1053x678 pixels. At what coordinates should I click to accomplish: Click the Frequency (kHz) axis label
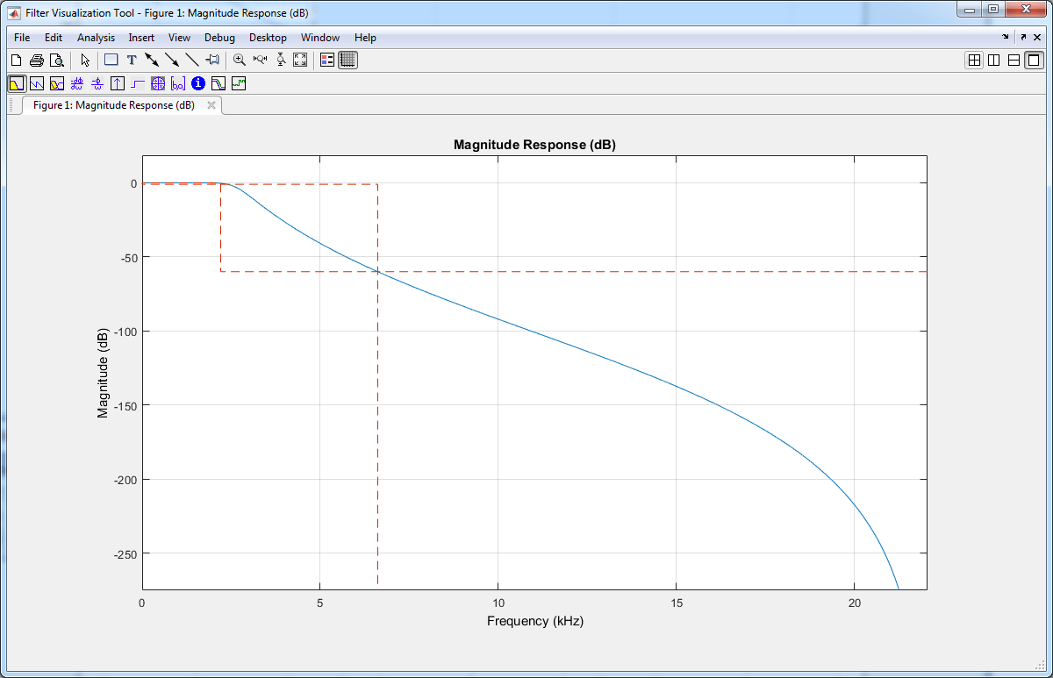pyautogui.click(x=534, y=621)
